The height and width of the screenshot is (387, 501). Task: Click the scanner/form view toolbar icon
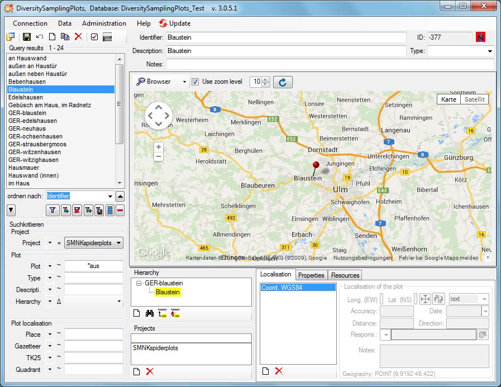pyautogui.click(x=107, y=37)
